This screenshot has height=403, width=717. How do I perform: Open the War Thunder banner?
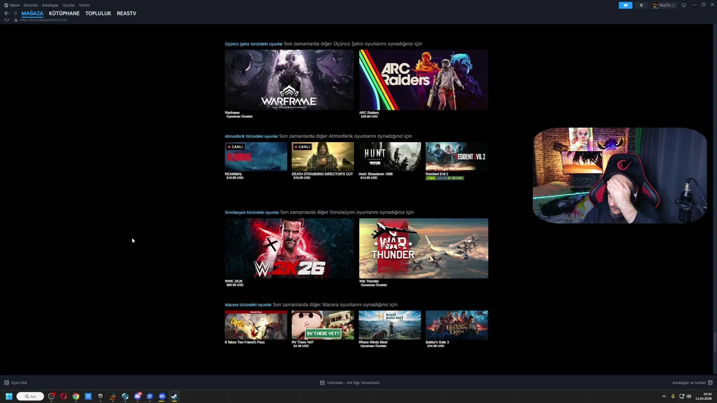pos(423,248)
